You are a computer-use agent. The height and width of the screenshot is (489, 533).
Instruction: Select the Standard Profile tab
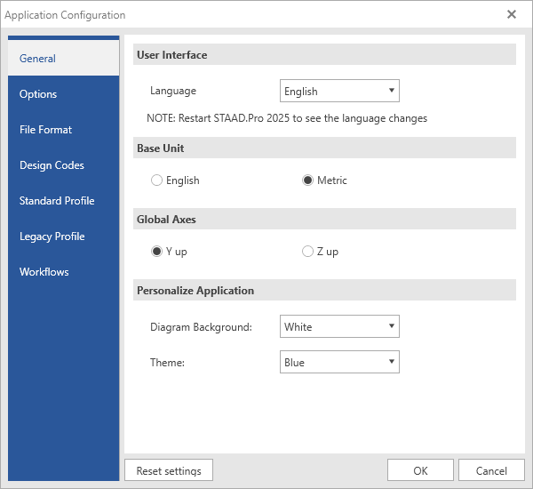click(x=64, y=201)
